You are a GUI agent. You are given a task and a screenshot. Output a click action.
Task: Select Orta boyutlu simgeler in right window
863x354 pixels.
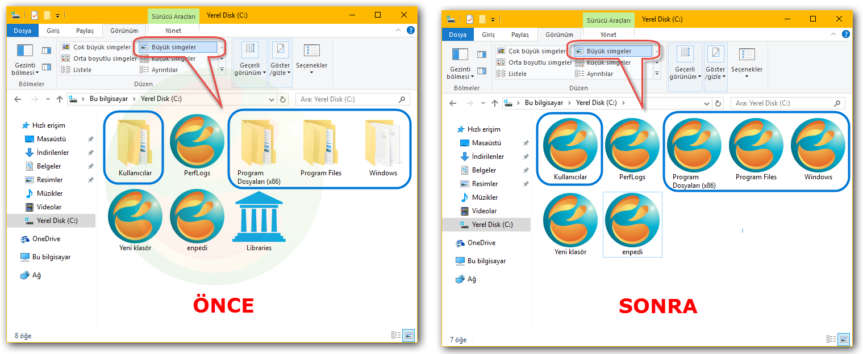point(534,62)
